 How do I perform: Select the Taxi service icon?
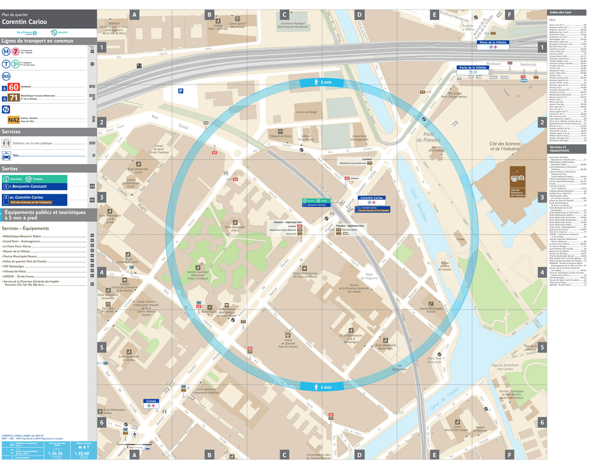point(6,155)
